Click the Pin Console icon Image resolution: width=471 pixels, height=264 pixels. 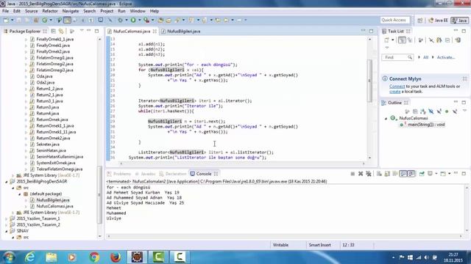coord(422,174)
